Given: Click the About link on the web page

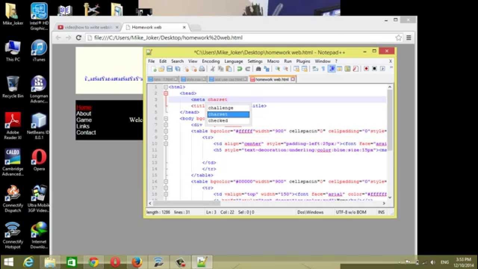Looking at the screenshot, I should pyautogui.click(x=84, y=114).
